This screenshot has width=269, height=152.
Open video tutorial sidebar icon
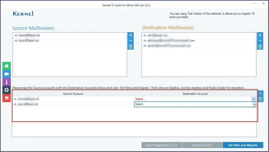coord(7,74)
